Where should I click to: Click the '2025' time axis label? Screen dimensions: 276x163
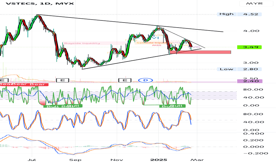pyautogui.click(x=158, y=160)
